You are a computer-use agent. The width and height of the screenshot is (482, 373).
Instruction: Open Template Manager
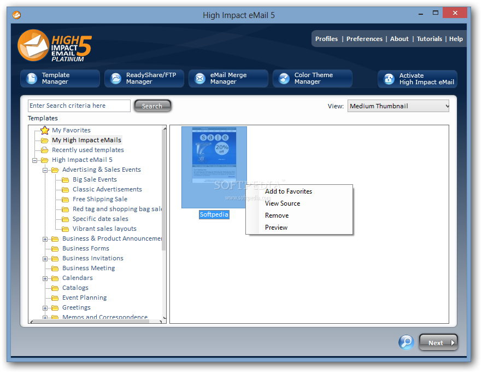[x=60, y=78]
